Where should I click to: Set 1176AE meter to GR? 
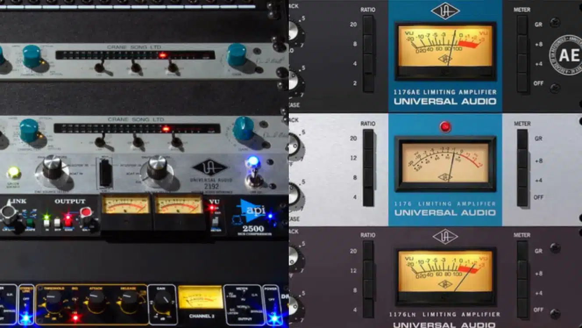point(522,25)
